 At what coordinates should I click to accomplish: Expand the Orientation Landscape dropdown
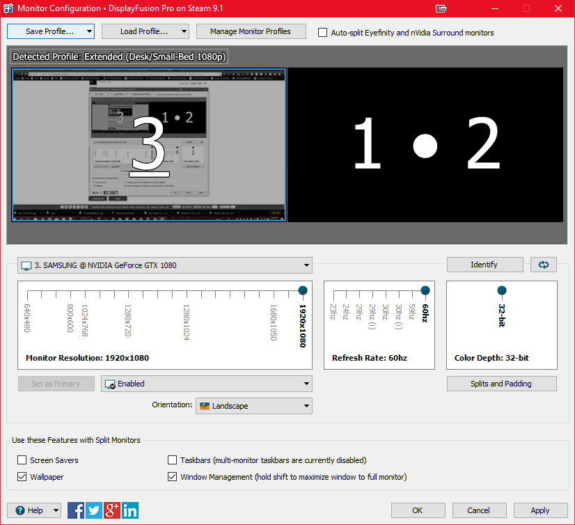point(253,406)
